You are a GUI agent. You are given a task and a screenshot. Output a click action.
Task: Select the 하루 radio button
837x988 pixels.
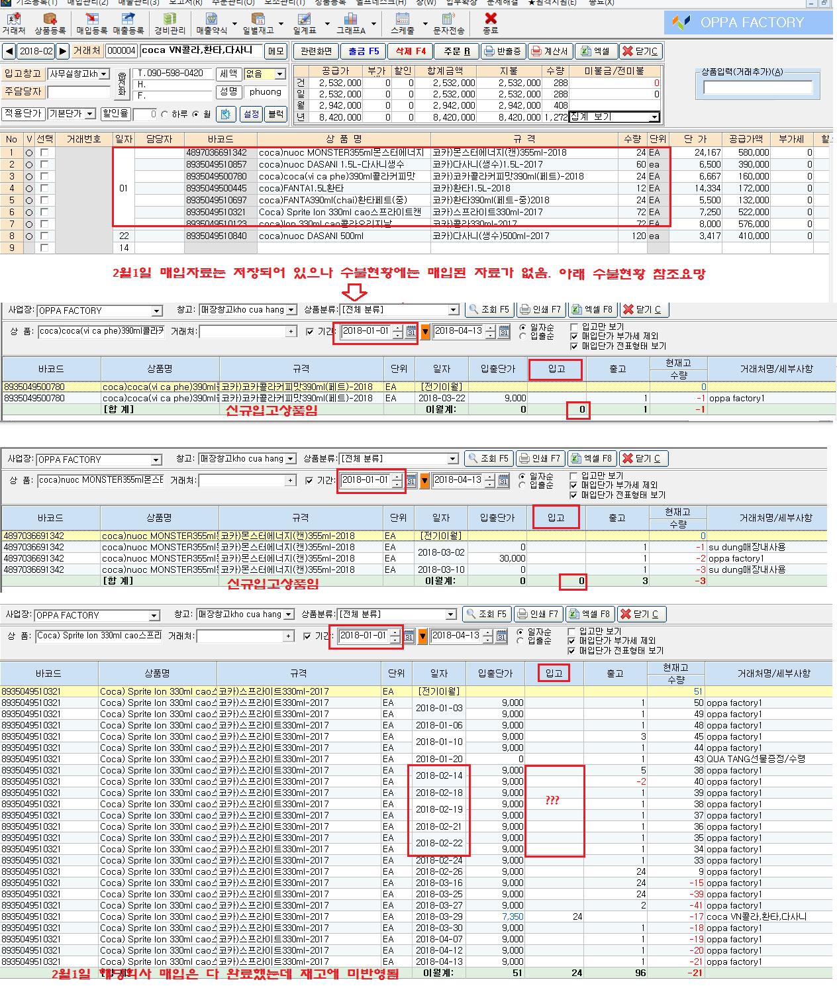tap(165, 115)
